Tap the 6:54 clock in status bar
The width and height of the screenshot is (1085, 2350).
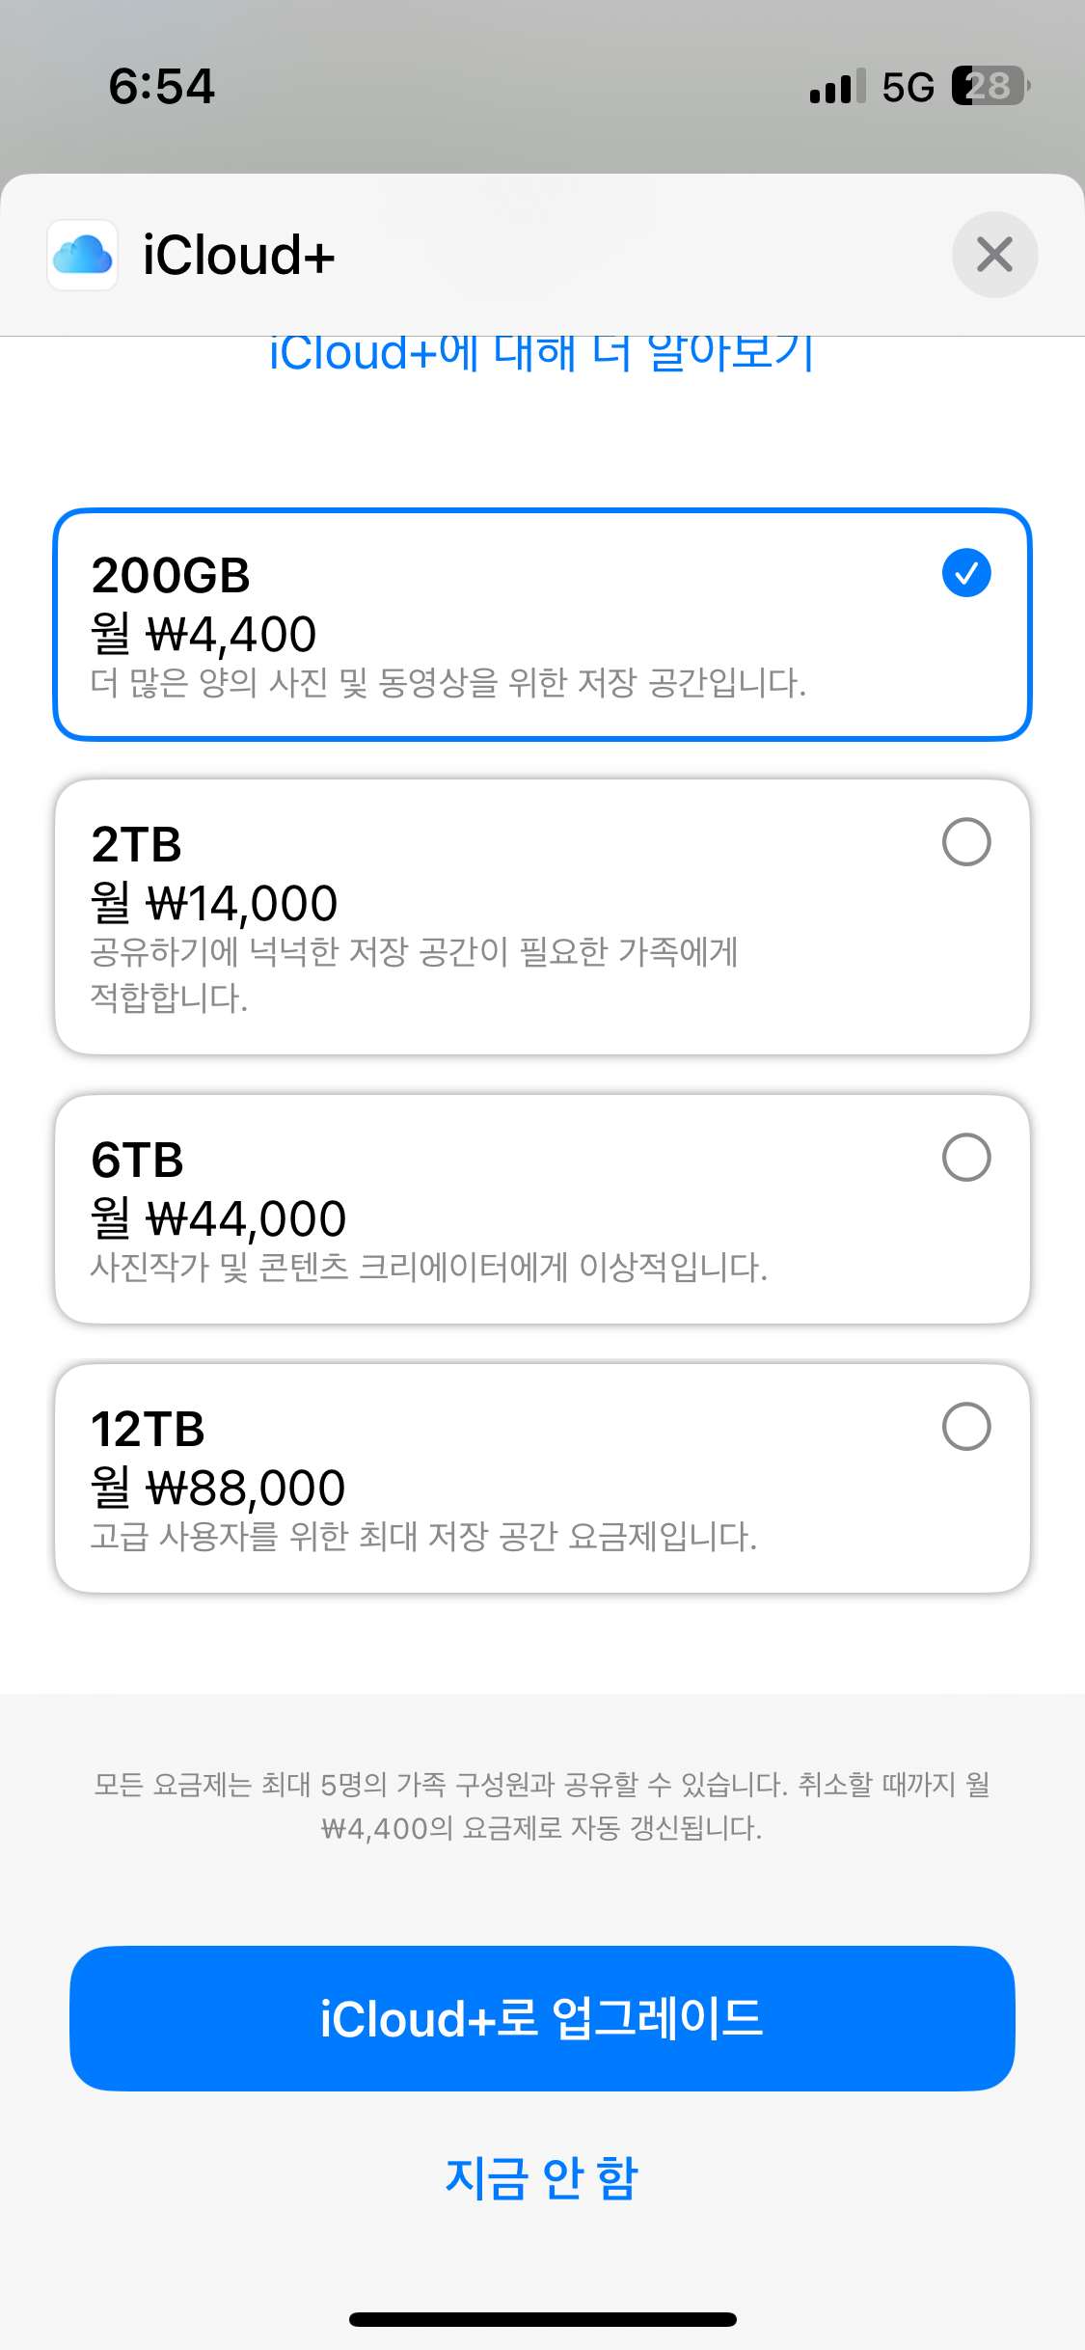[x=161, y=87]
